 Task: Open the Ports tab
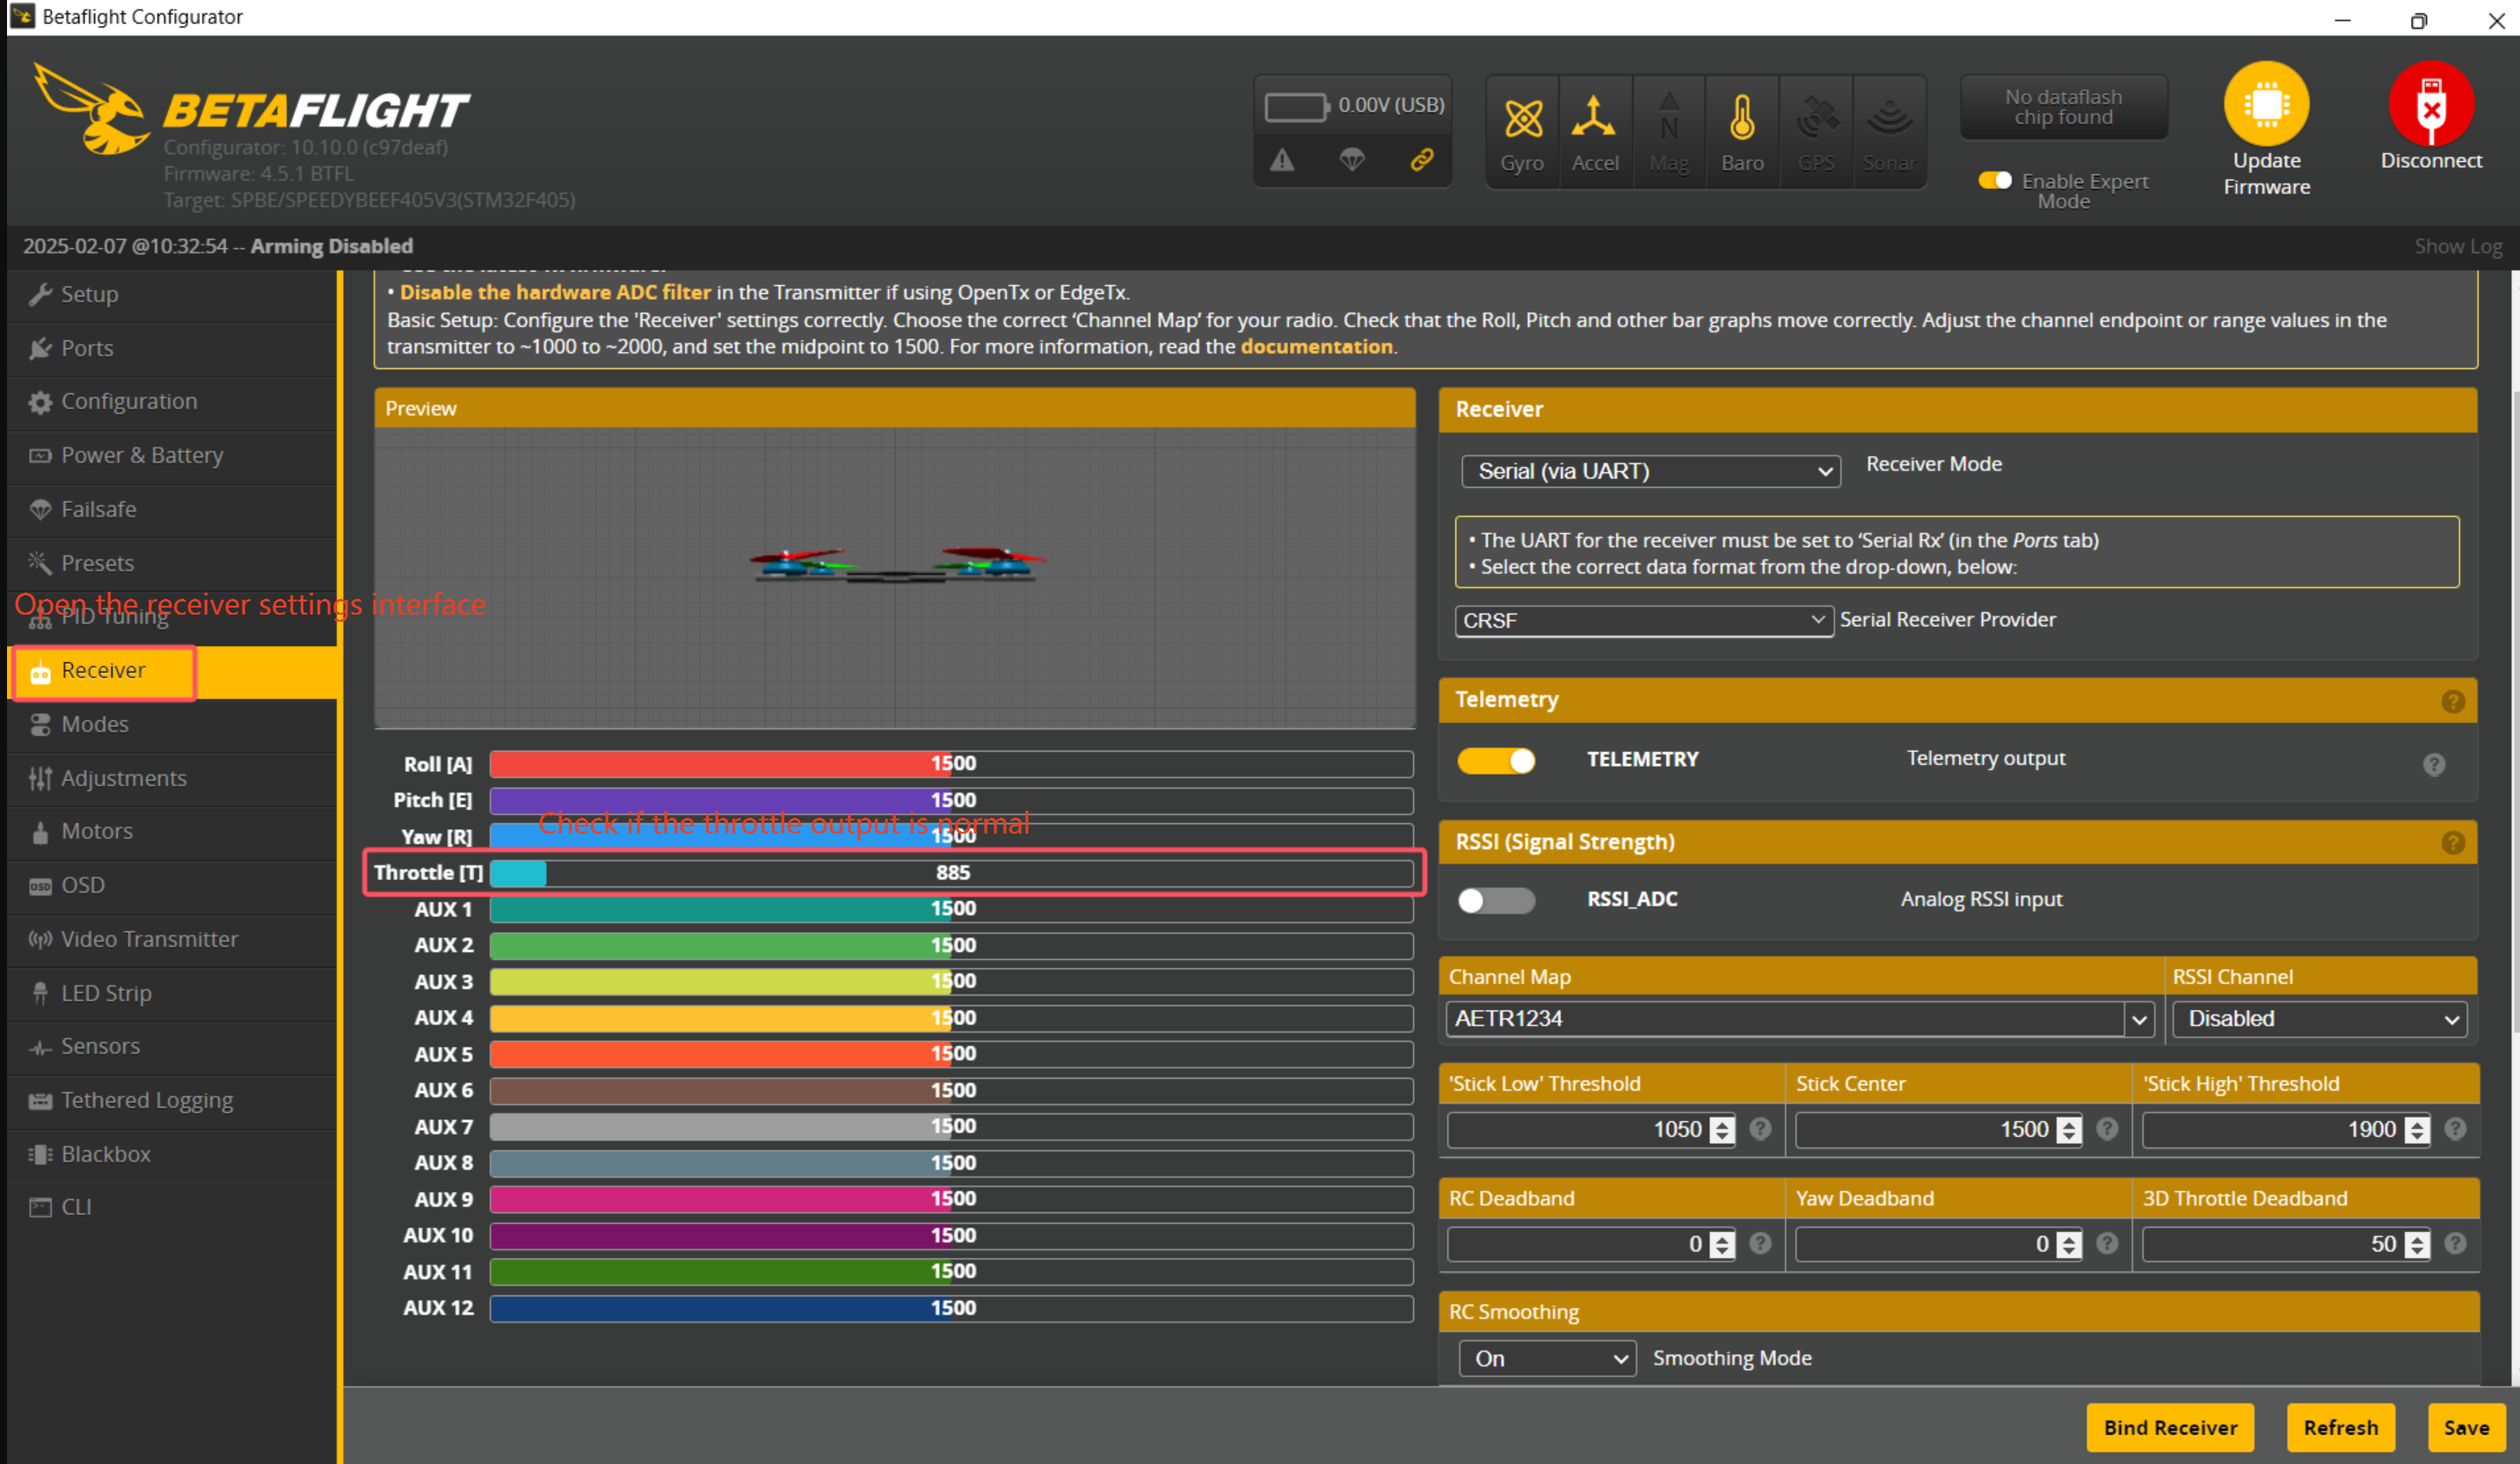[172, 348]
